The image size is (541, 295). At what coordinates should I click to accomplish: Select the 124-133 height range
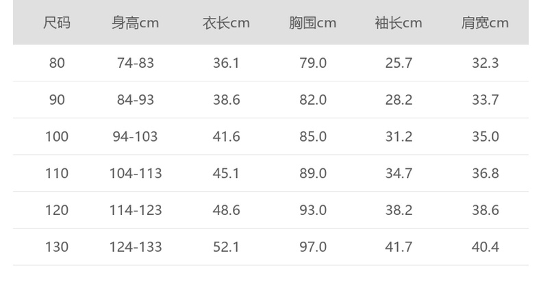tap(136, 247)
